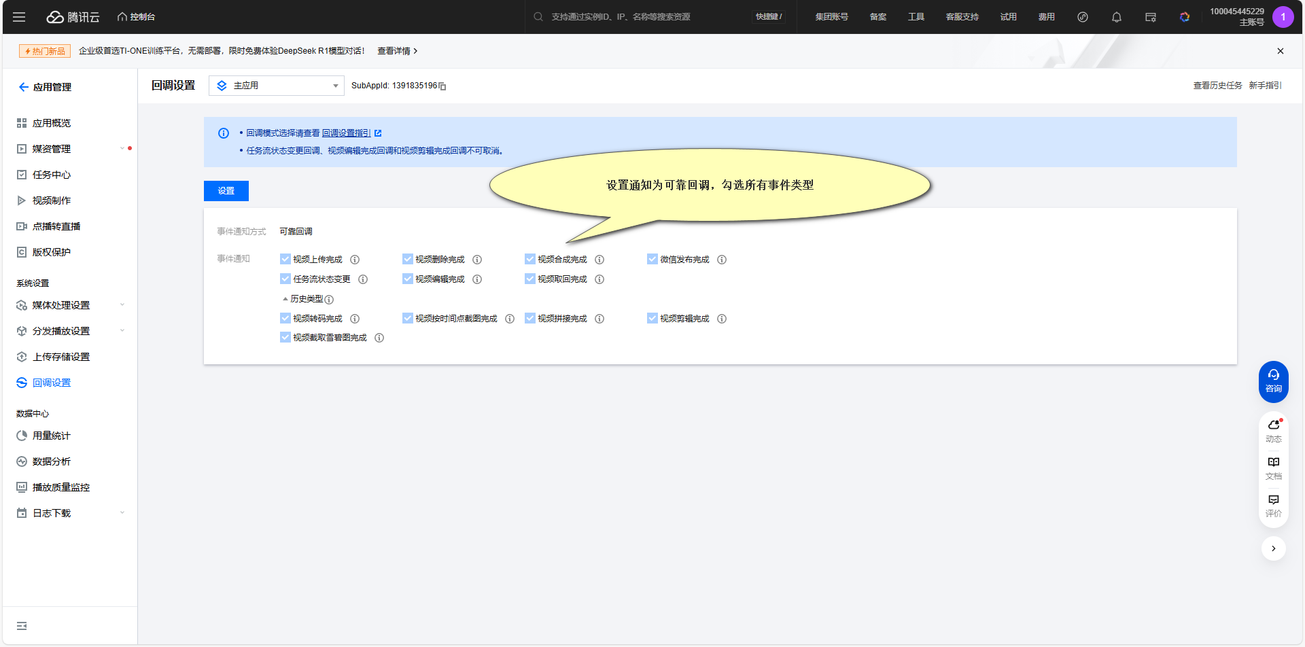Open the 主应用 application dropdown

(277, 86)
